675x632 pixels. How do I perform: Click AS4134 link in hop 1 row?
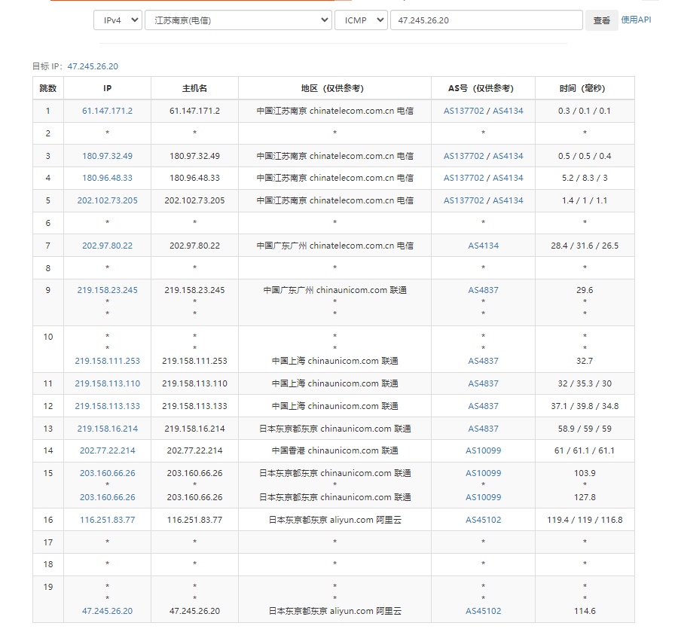pos(508,111)
